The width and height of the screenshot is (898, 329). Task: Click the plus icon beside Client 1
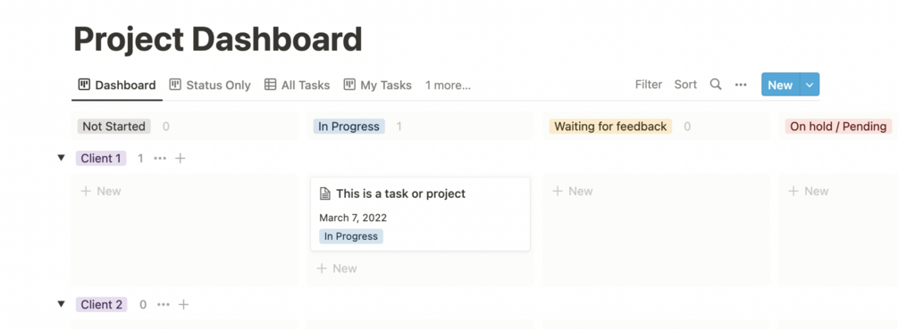[180, 158]
